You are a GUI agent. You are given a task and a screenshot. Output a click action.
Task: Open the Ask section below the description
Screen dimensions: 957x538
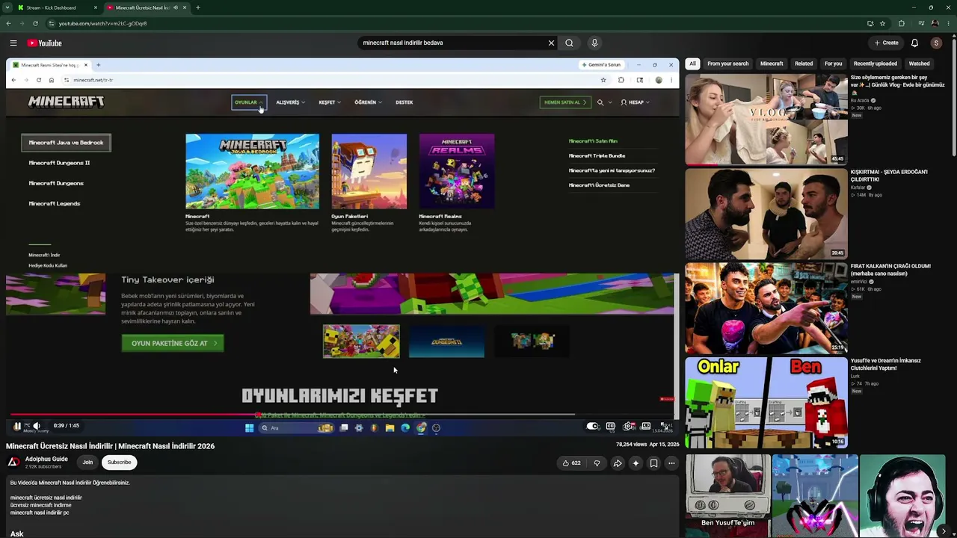tap(17, 534)
